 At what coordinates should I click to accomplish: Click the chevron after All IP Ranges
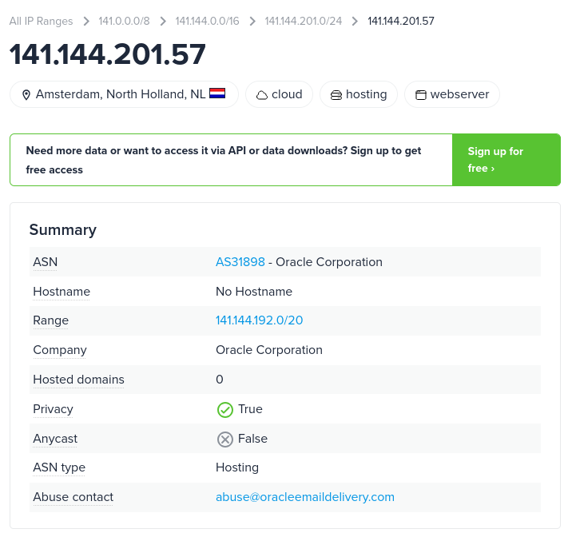coord(86,21)
